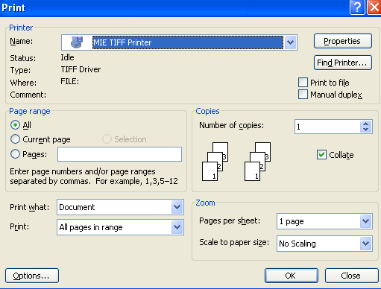Open the Options button

tap(32, 276)
